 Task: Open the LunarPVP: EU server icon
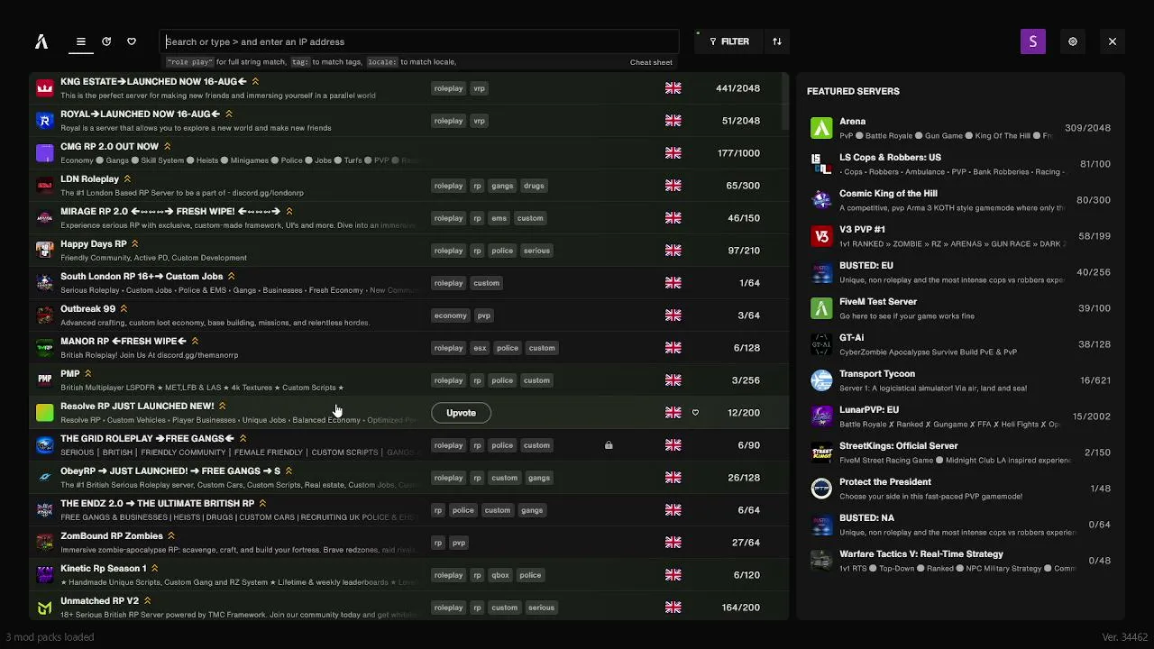tap(821, 416)
